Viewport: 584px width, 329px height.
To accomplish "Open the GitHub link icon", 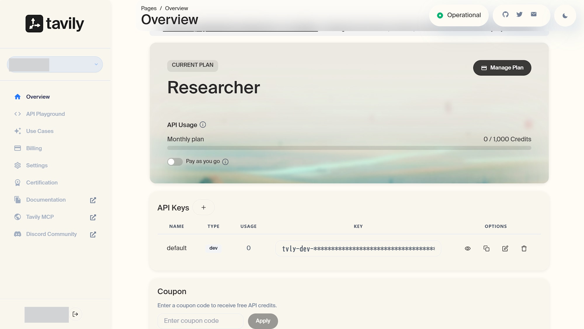I will tap(505, 14).
